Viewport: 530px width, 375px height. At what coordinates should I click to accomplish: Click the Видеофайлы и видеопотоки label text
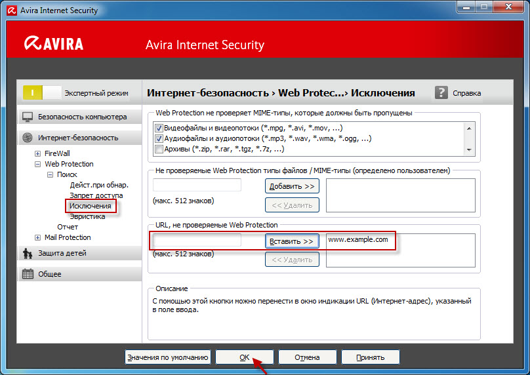click(253, 128)
